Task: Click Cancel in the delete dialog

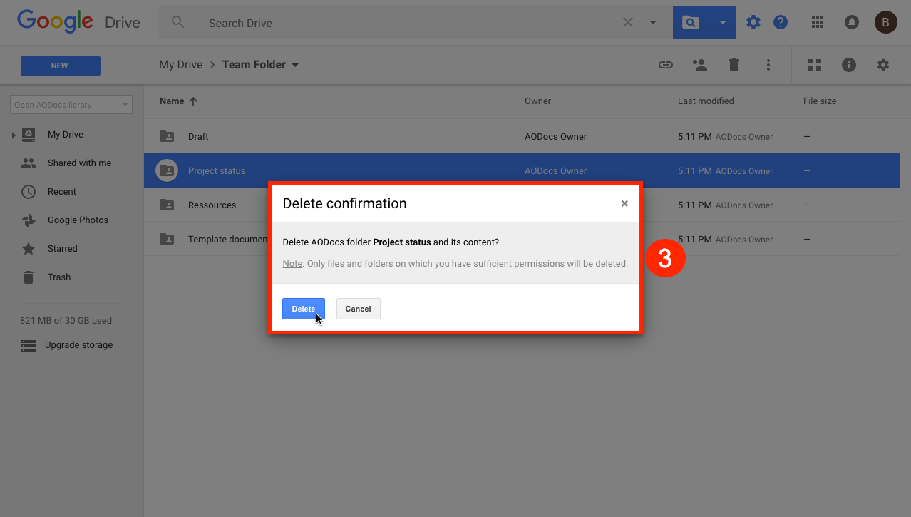Action: (x=358, y=309)
